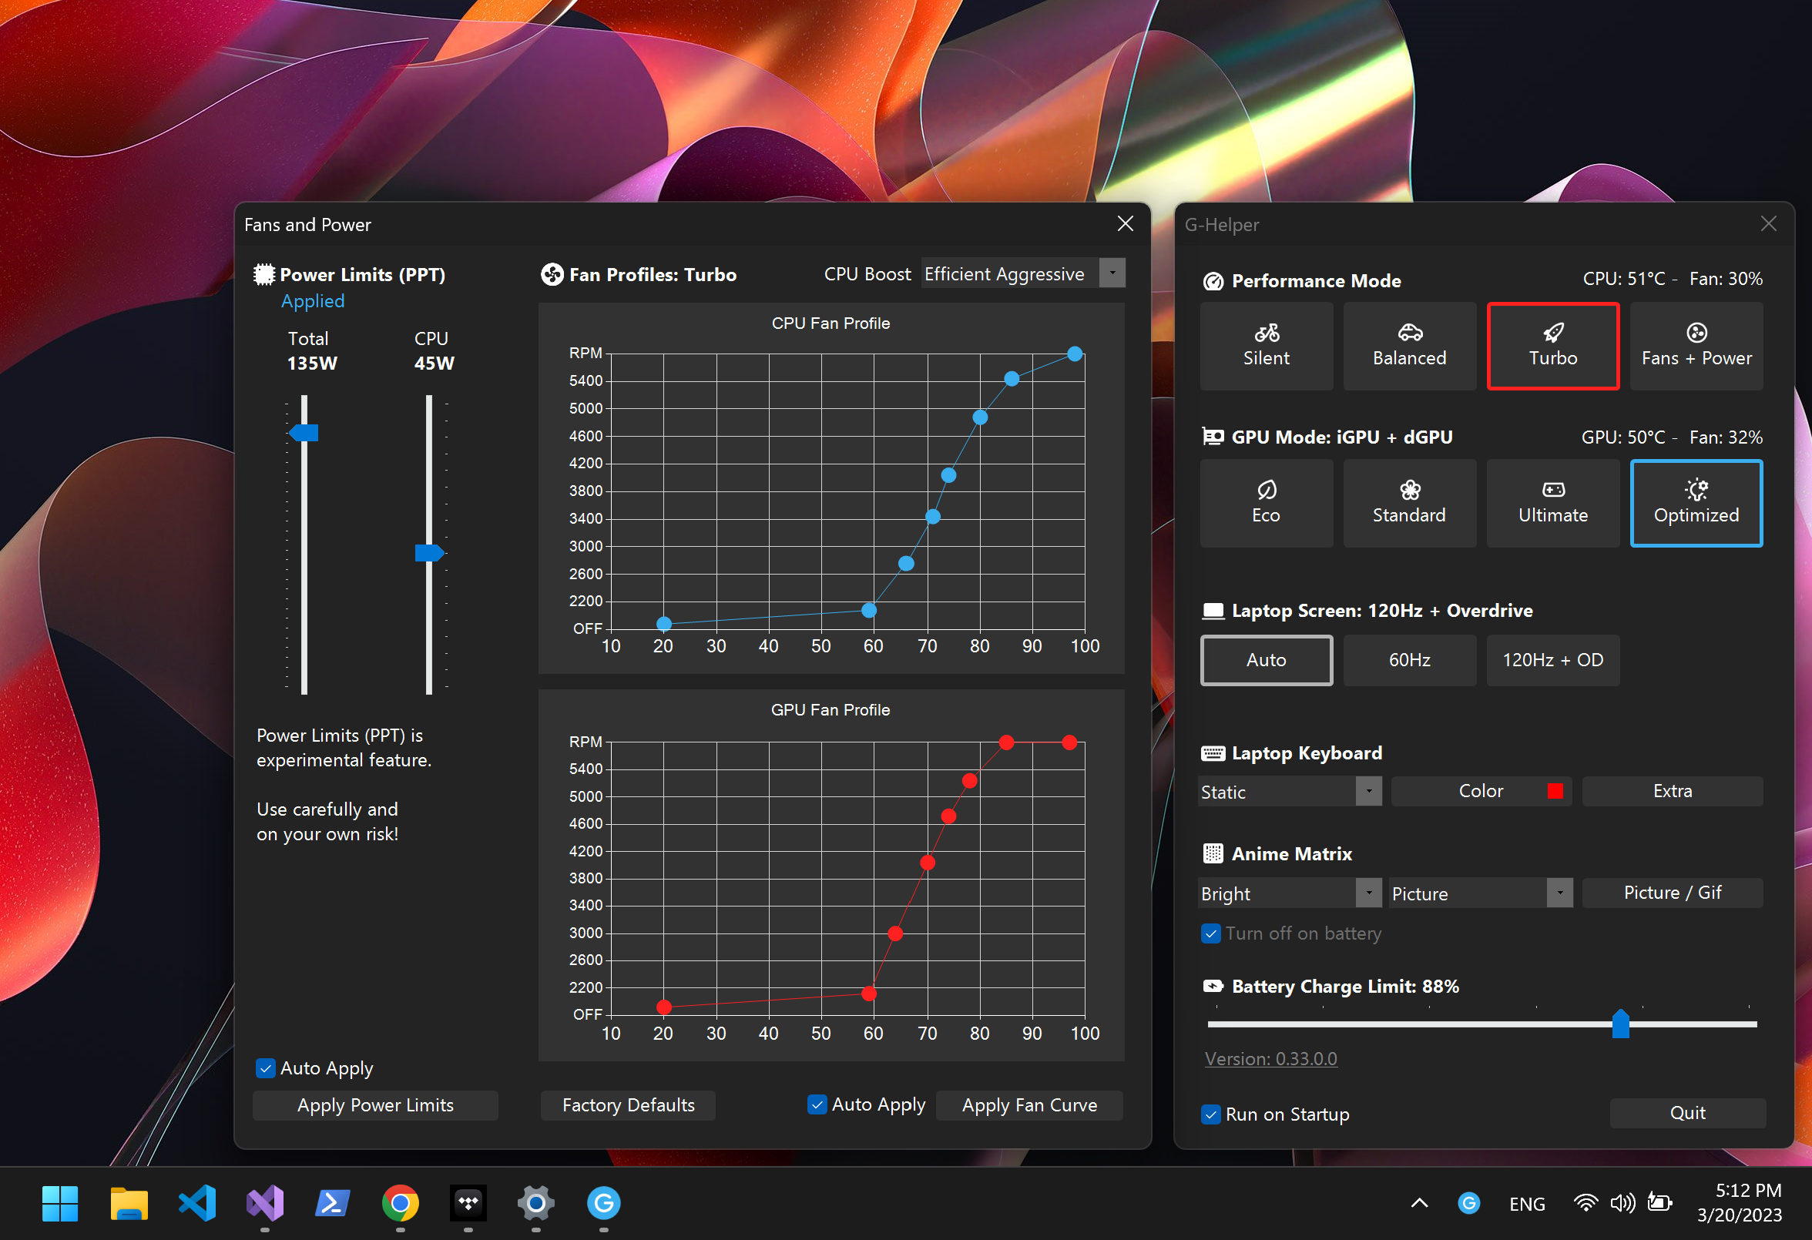Uncheck Turn off on battery
Image resolution: width=1812 pixels, height=1240 pixels.
[x=1211, y=933]
